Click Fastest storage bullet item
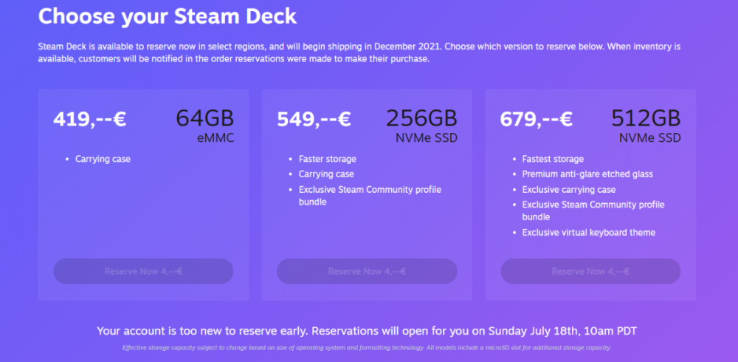The image size is (738, 362). [553, 159]
